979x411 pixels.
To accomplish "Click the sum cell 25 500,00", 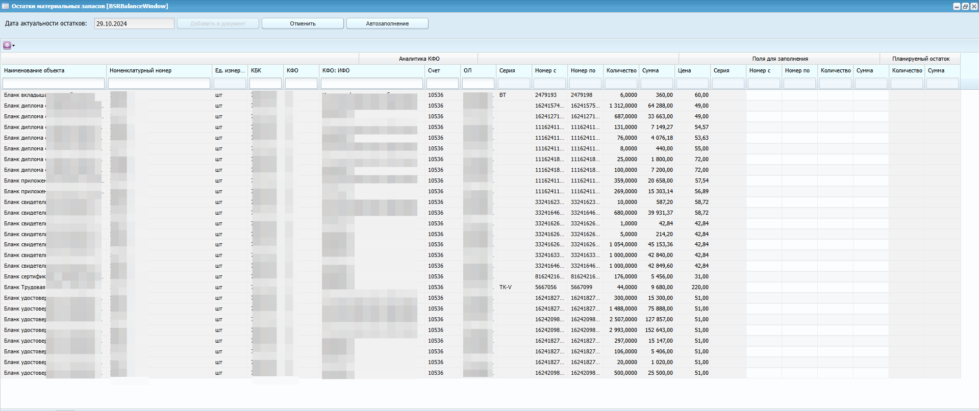I will tap(660, 373).
